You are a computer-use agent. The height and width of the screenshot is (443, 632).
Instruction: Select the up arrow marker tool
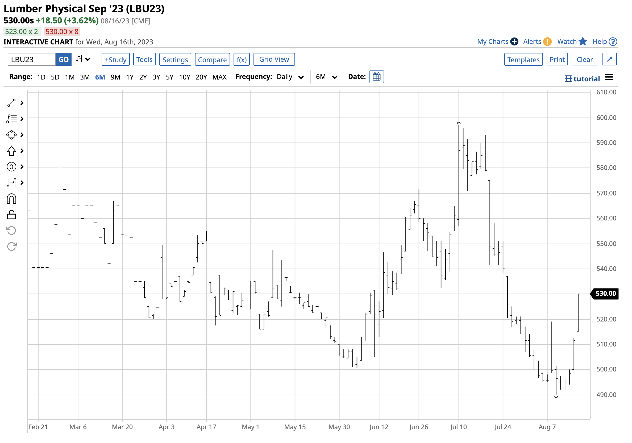(11, 151)
